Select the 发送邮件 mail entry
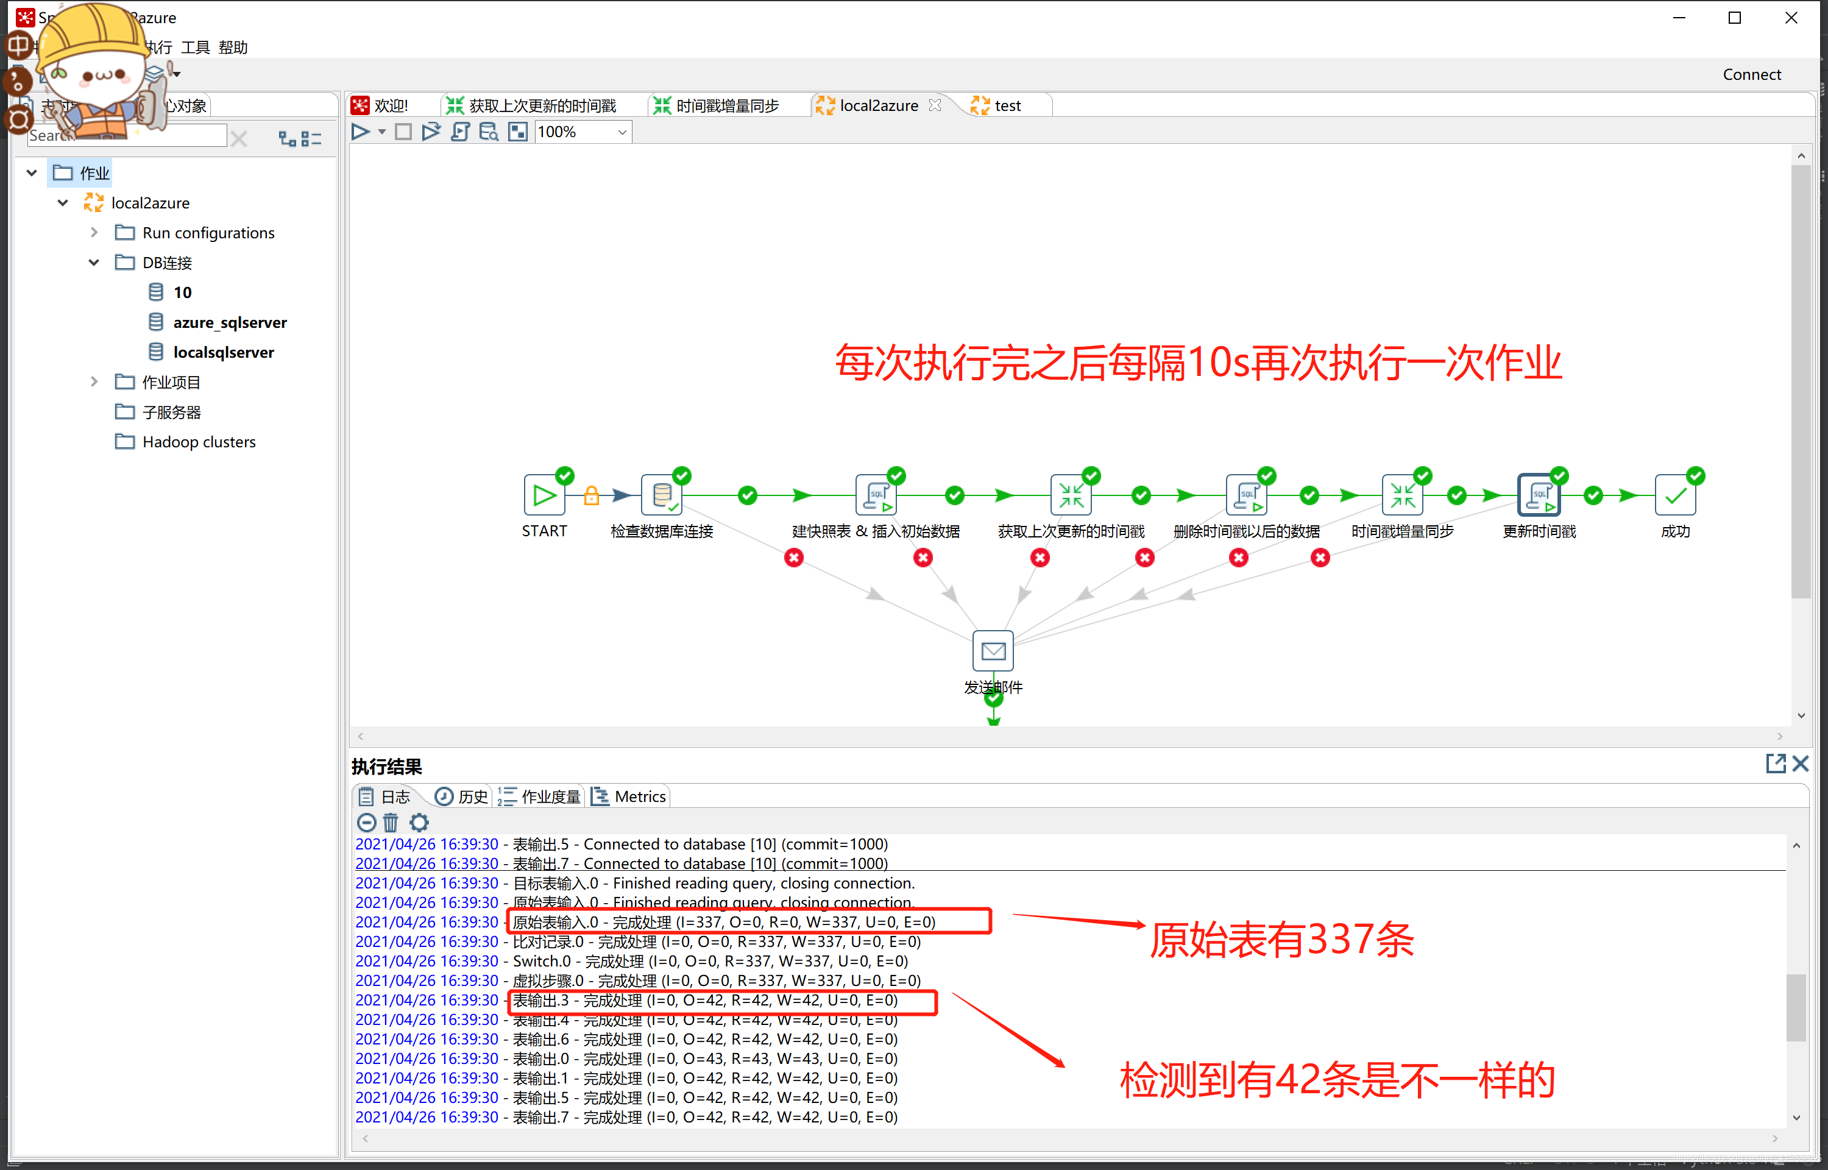The width and height of the screenshot is (1828, 1170). 993,651
